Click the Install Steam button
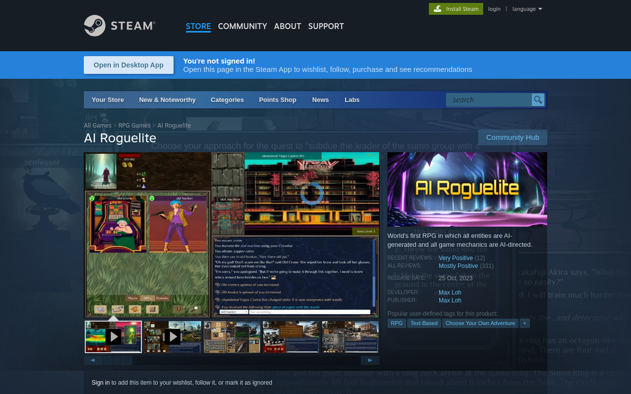 coord(456,9)
